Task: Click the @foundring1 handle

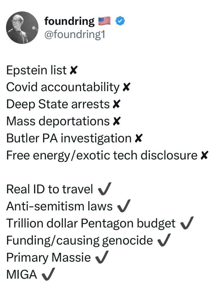Action: tap(75, 35)
